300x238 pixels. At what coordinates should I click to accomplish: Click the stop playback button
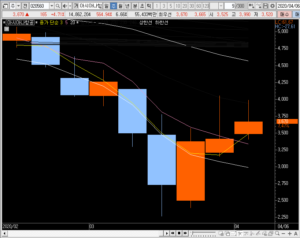click(179, 233)
